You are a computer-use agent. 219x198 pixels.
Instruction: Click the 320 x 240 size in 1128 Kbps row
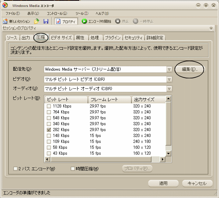pyautogui.click(x=142, y=106)
